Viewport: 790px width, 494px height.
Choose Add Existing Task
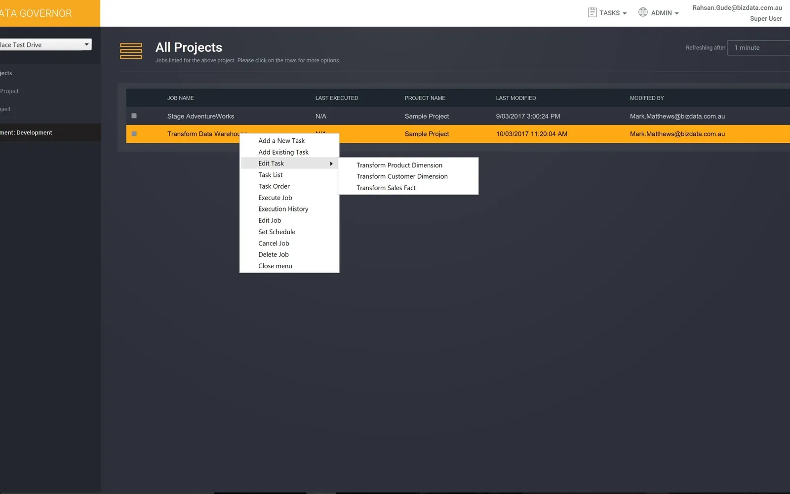tap(289, 152)
